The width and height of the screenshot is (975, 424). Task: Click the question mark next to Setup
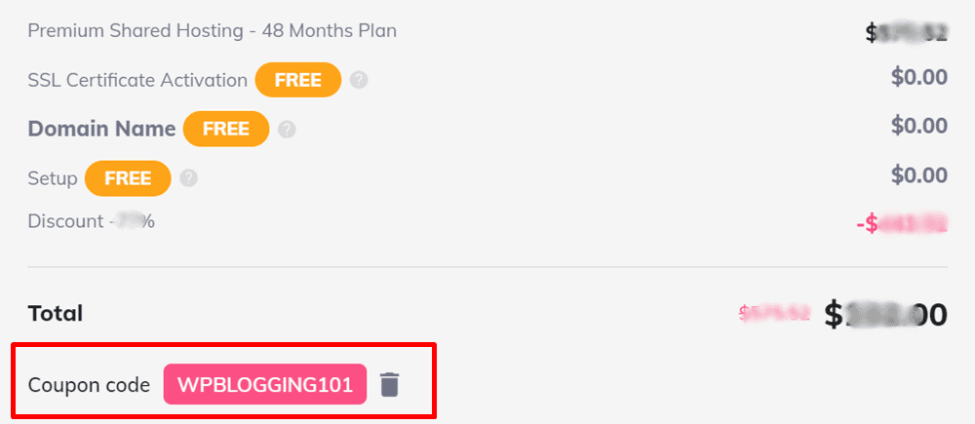point(188,178)
